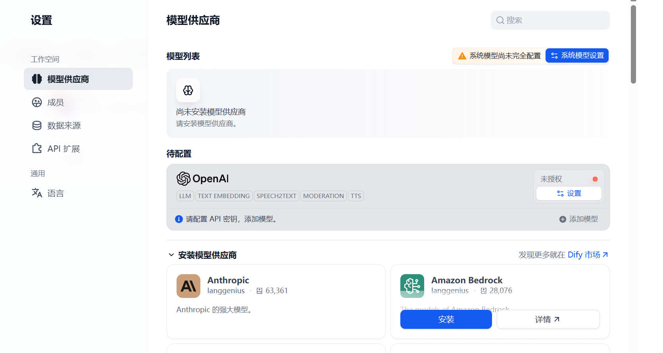This screenshot has height=353, width=663.
Task: Click the Anthropic provider logo
Action: pos(188,286)
